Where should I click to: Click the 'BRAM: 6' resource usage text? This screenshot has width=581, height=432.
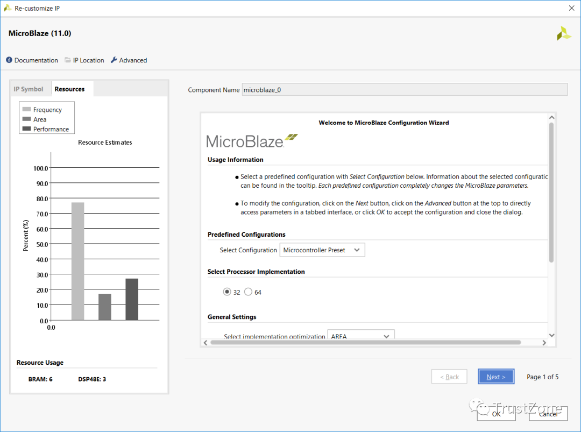click(40, 379)
